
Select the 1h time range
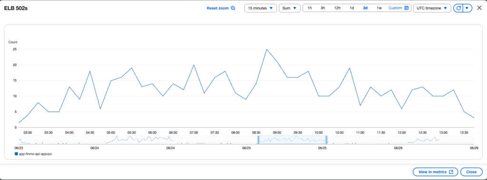click(x=309, y=8)
